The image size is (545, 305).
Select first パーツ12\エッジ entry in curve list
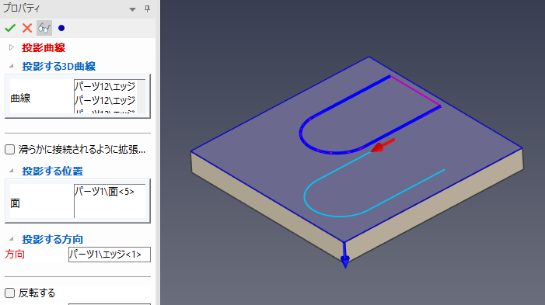pos(105,86)
